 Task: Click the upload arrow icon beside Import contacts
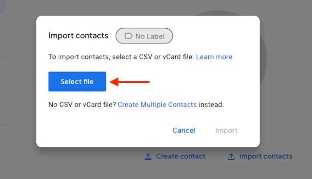tap(231, 157)
